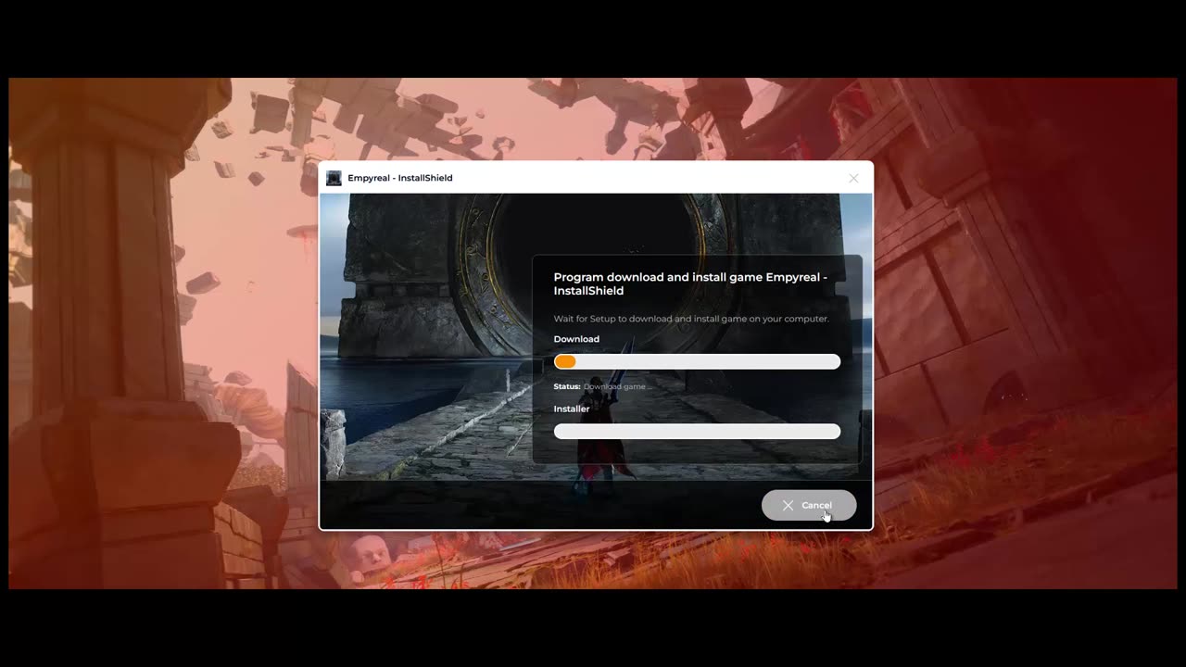Click the 'Empyreal - InstallShield' window title
1186x667 pixels.
pyautogui.click(x=400, y=178)
